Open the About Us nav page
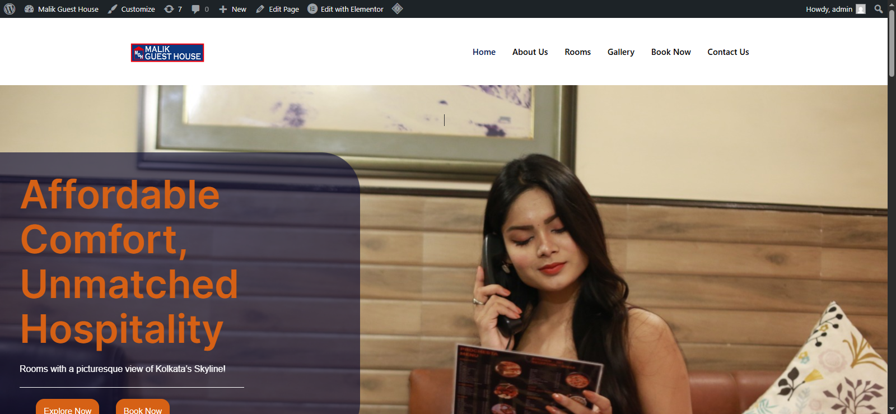Viewport: 896px width, 414px height. click(530, 52)
